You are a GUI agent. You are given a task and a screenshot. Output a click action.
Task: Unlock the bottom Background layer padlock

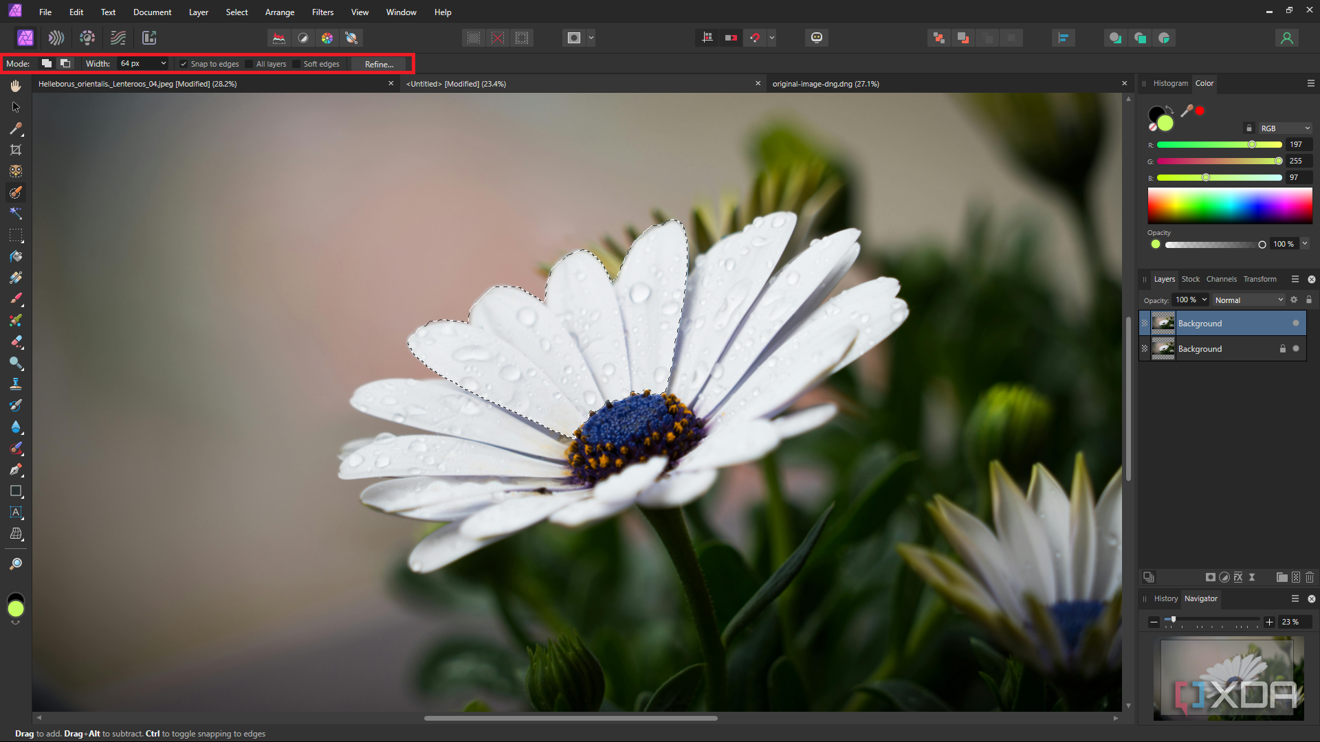coord(1282,348)
